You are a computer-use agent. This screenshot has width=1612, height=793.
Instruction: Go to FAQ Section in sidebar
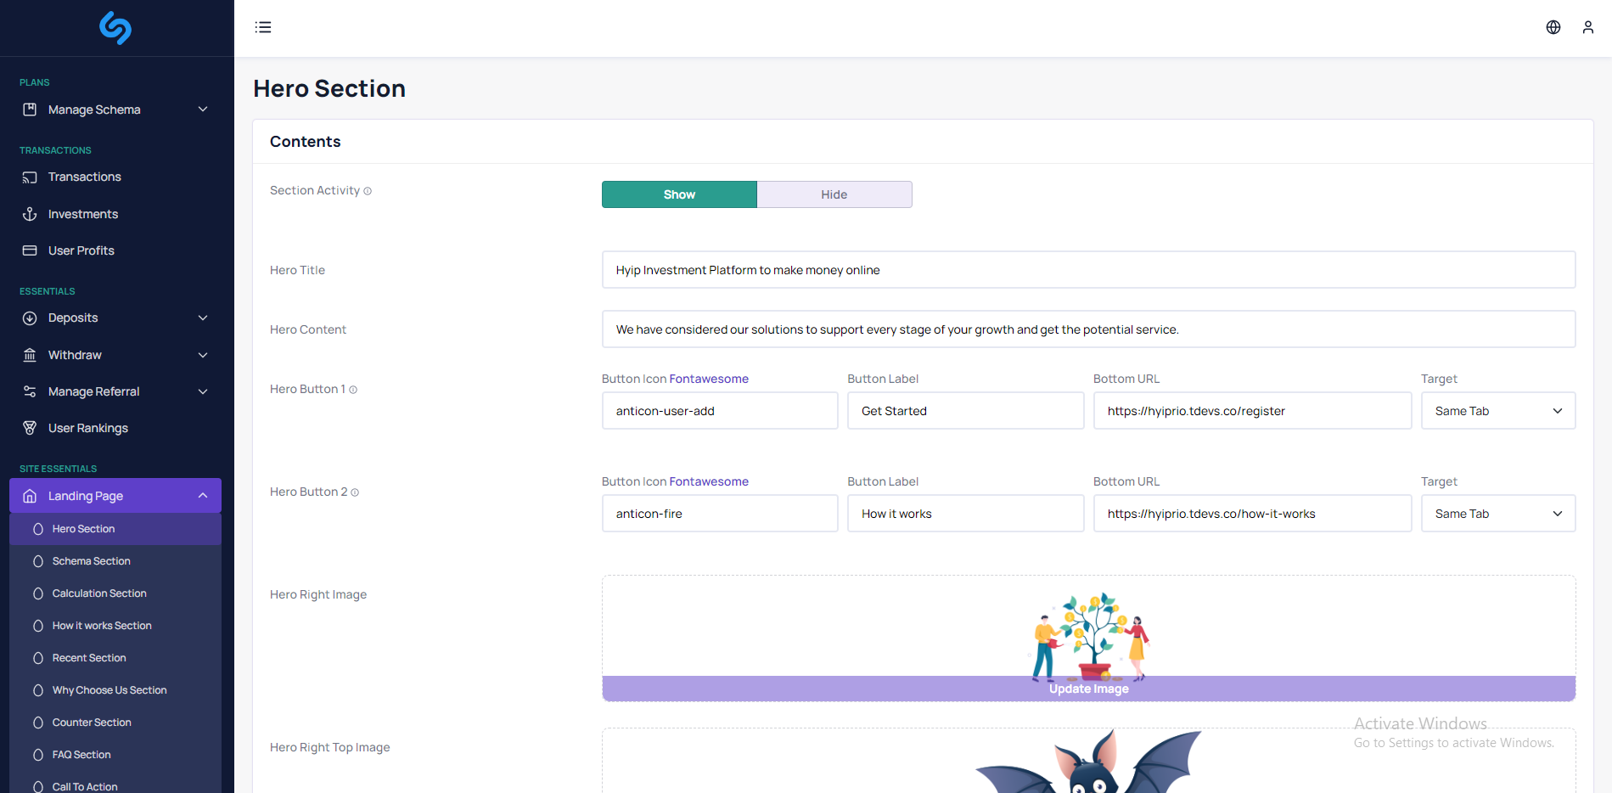[81, 755]
